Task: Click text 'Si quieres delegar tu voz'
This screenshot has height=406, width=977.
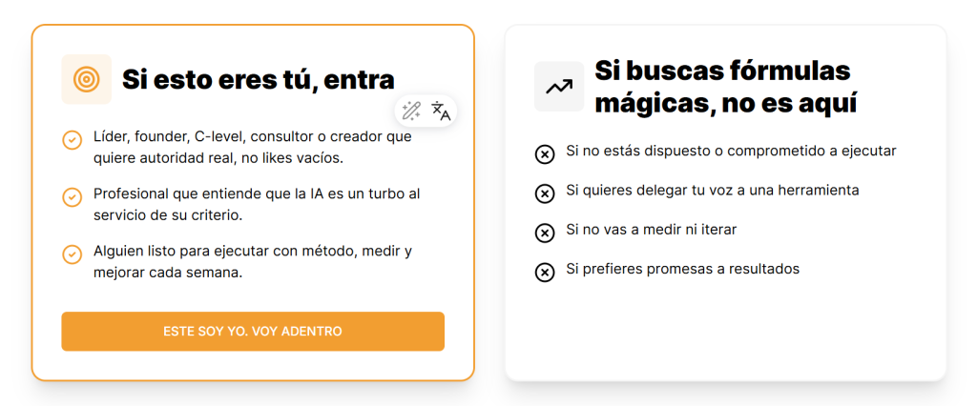Action: [x=712, y=190]
